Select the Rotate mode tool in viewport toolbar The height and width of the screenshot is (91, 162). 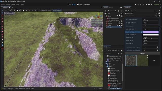pos(8,10)
